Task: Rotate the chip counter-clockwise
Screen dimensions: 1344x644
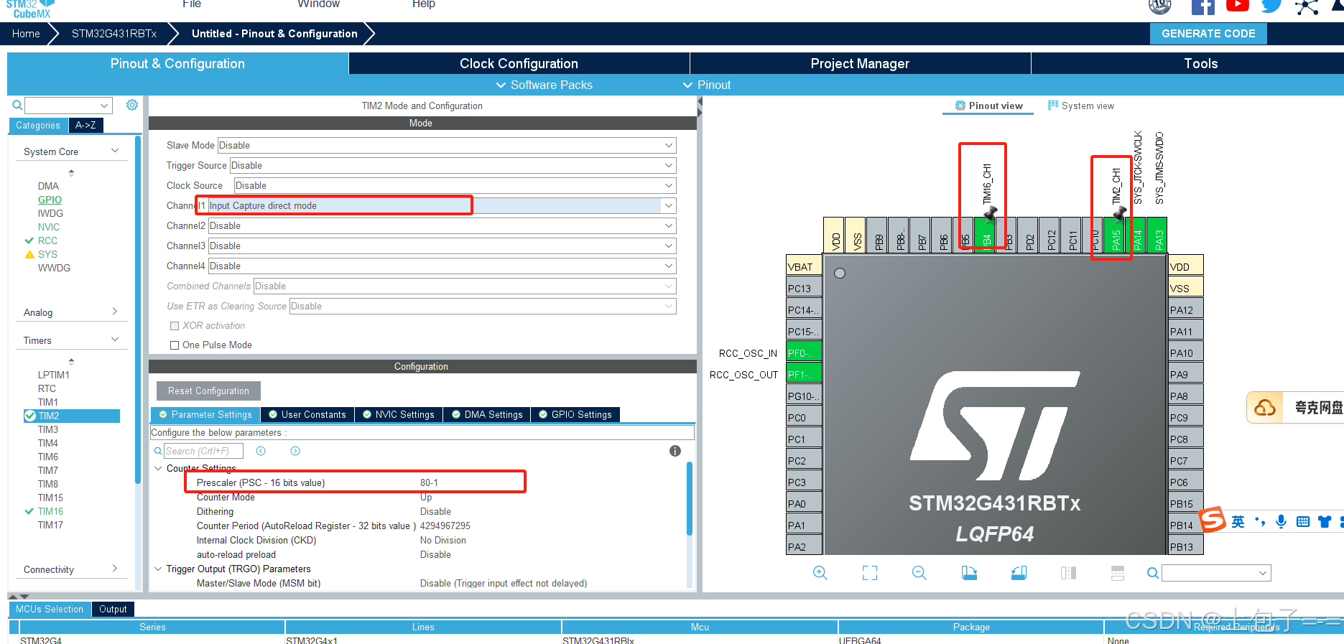Action: (x=1019, y=573)
